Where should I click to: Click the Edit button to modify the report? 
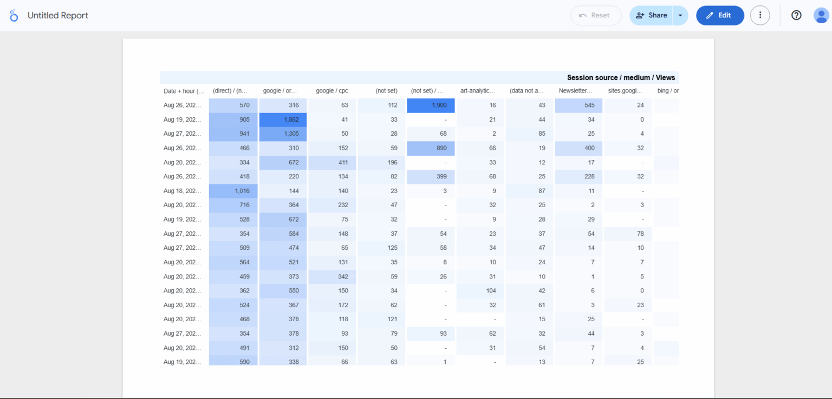(720, 15)
